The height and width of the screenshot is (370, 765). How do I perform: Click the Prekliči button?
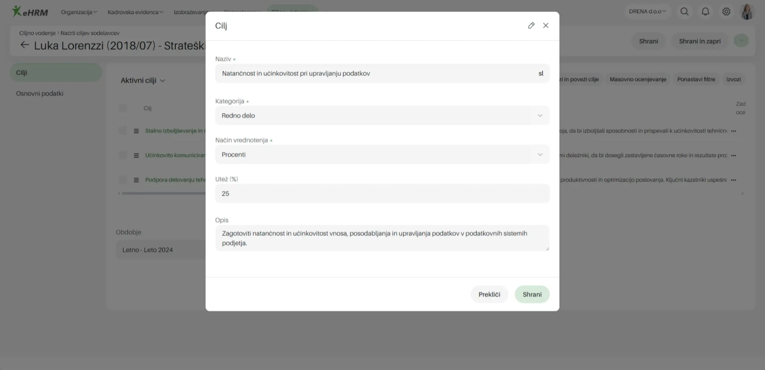pyautogui.click(x=489, y=295)
